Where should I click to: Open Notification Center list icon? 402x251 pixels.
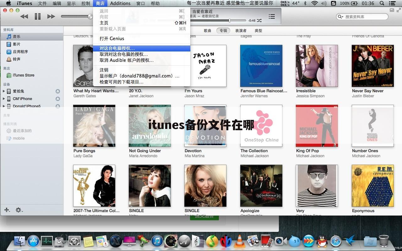pos(393,3)
